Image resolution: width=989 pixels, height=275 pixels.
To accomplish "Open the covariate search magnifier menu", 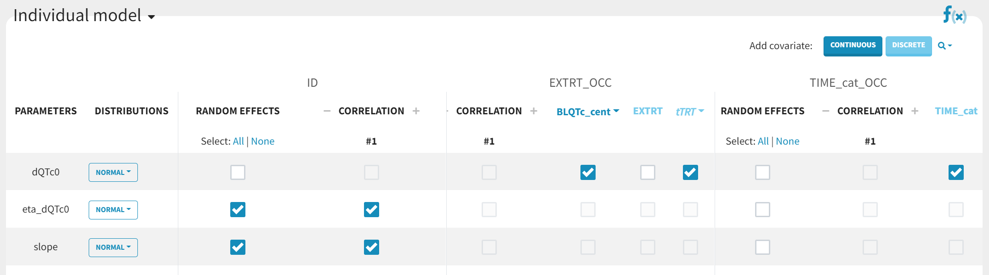I will 944,45.
